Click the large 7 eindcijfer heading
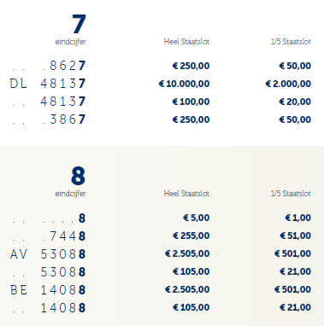 click(x=79, y=24)
